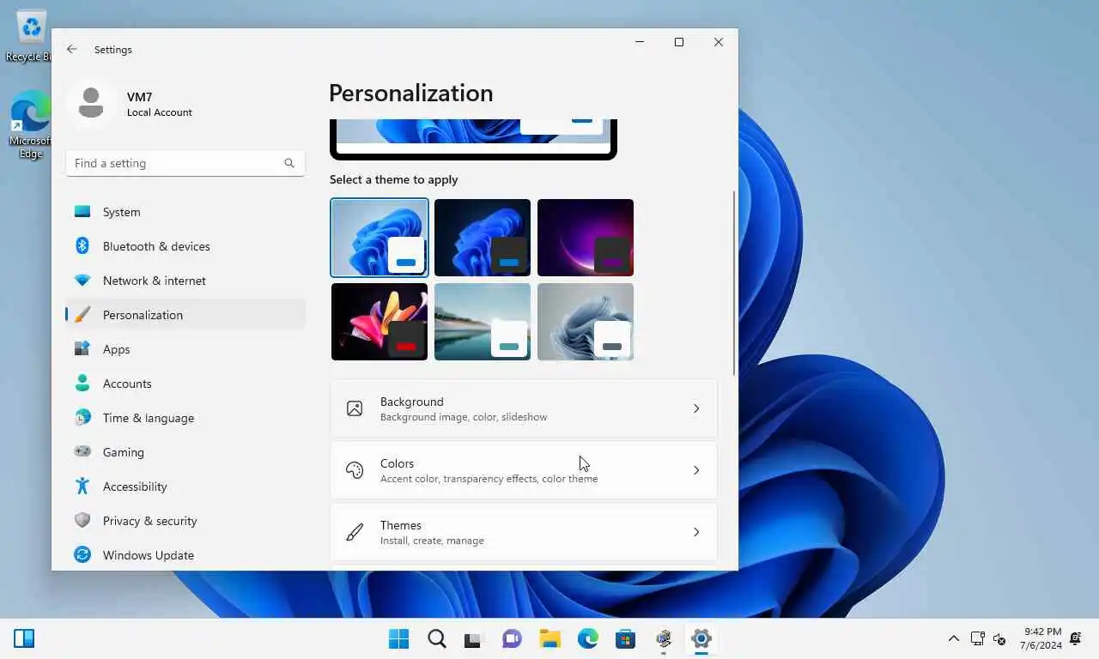The width and height of the screenshot is (1099, 659).
Task: Open Accounts settings category
Action: [185, 384]
